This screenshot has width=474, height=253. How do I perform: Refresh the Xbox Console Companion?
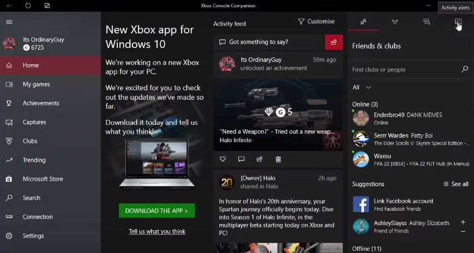(x=28, y=6)
